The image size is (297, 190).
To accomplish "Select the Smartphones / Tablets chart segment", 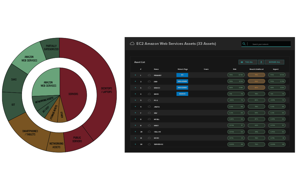I will pyautogui.click(x=30, y=133).
